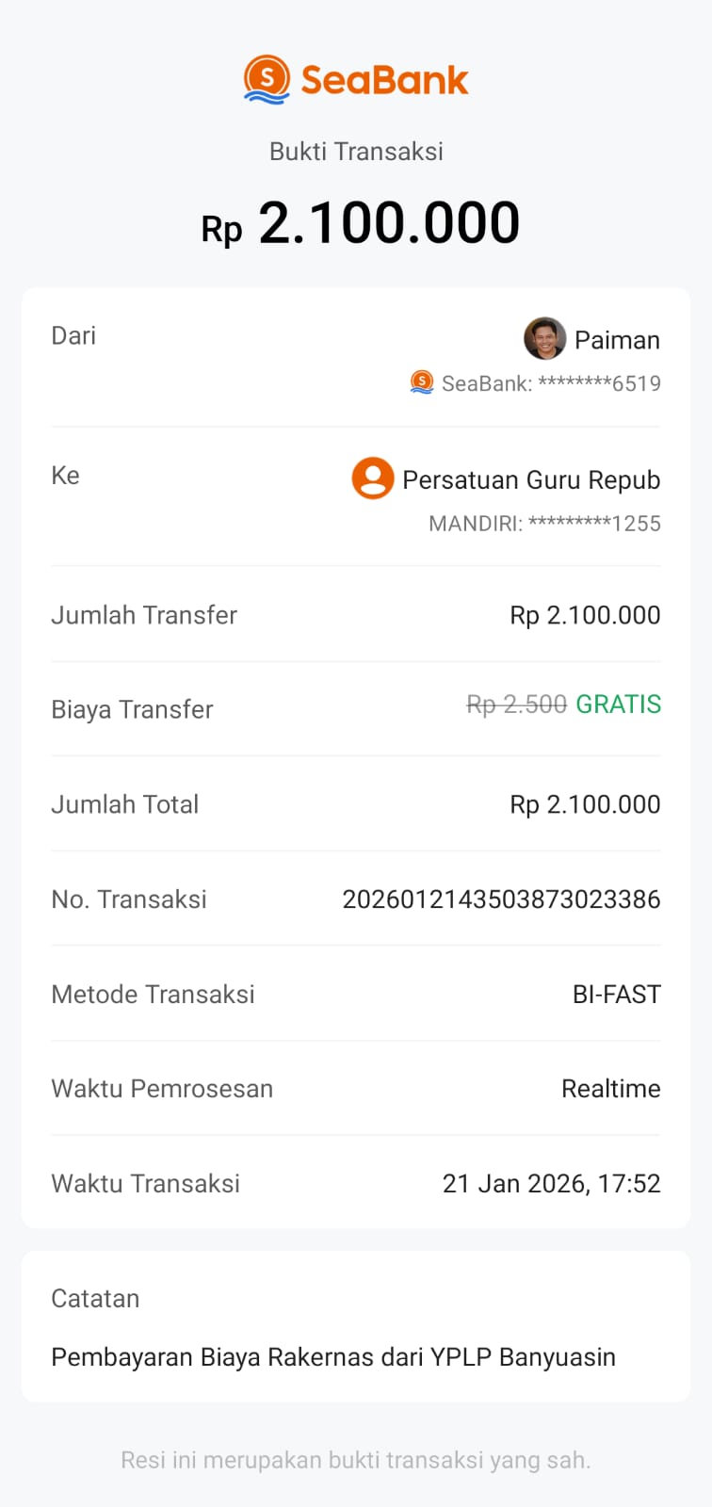Select the transaction number 20260121435038730233386
712x1507 pixels.
501,899
